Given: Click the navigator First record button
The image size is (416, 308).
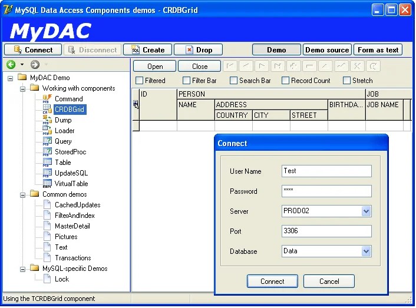Looking at the screenshot, I should [x=230, y=67].
